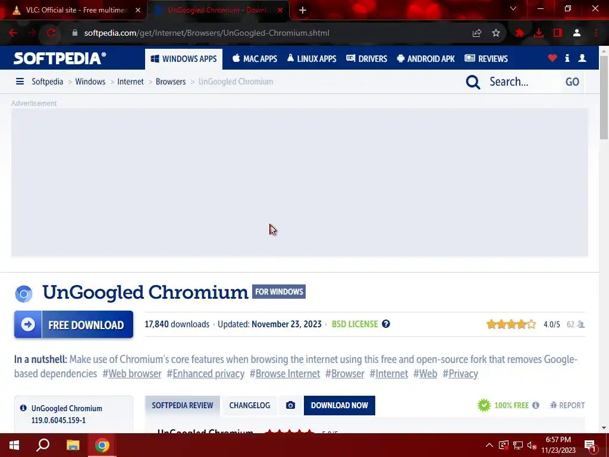Click the 100% FREE badge

[x=503, y=405]
